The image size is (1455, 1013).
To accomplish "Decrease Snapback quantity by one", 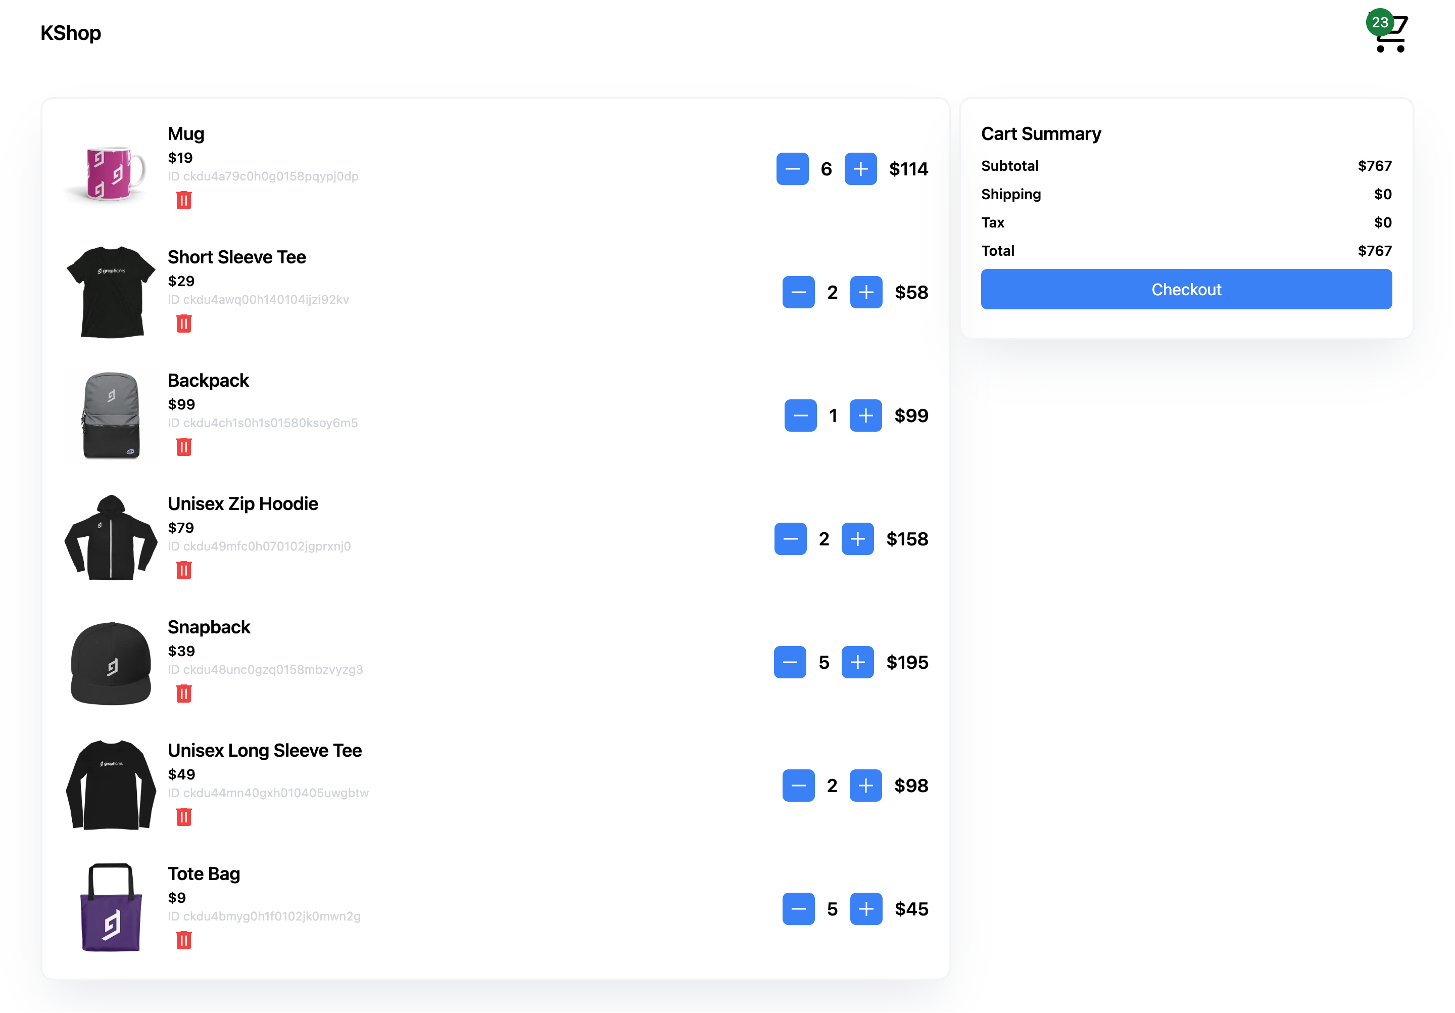I will click(790, 663).
